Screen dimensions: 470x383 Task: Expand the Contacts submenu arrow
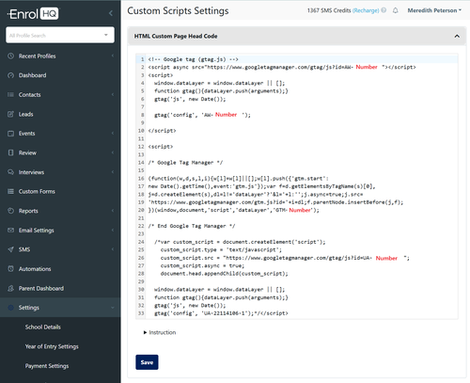(x=113, y=94)
